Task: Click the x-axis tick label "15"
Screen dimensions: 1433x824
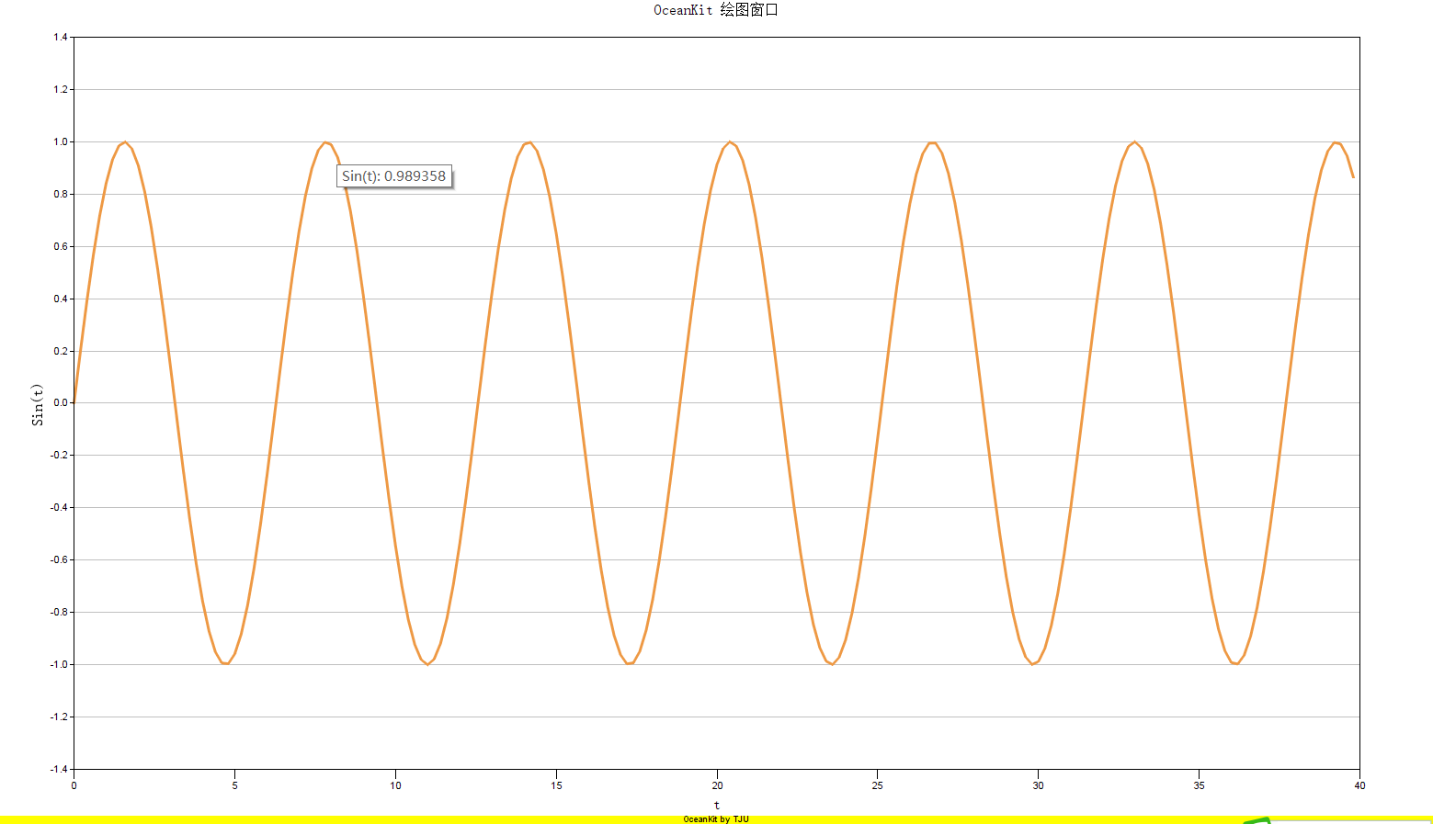Action: (x=556, y=785)
